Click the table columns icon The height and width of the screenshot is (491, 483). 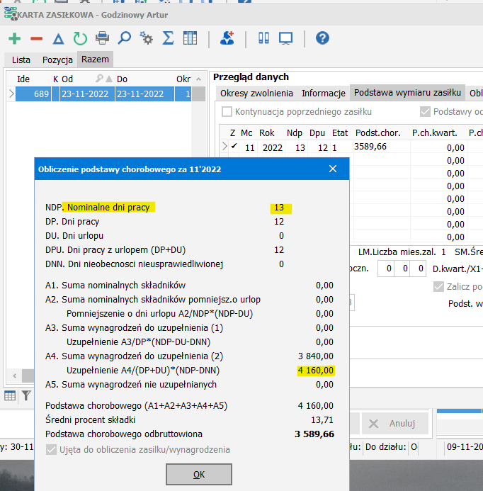click(190, 38)
